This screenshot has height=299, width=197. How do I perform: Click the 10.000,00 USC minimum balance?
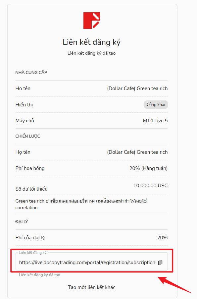pos(151,186)
